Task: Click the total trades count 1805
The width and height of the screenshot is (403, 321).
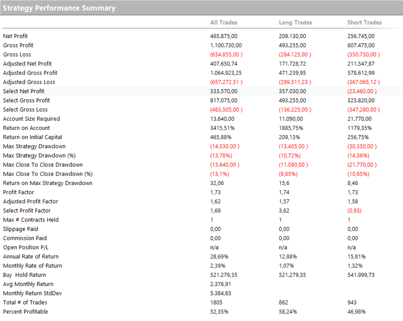Action: [x=217, y=303]
